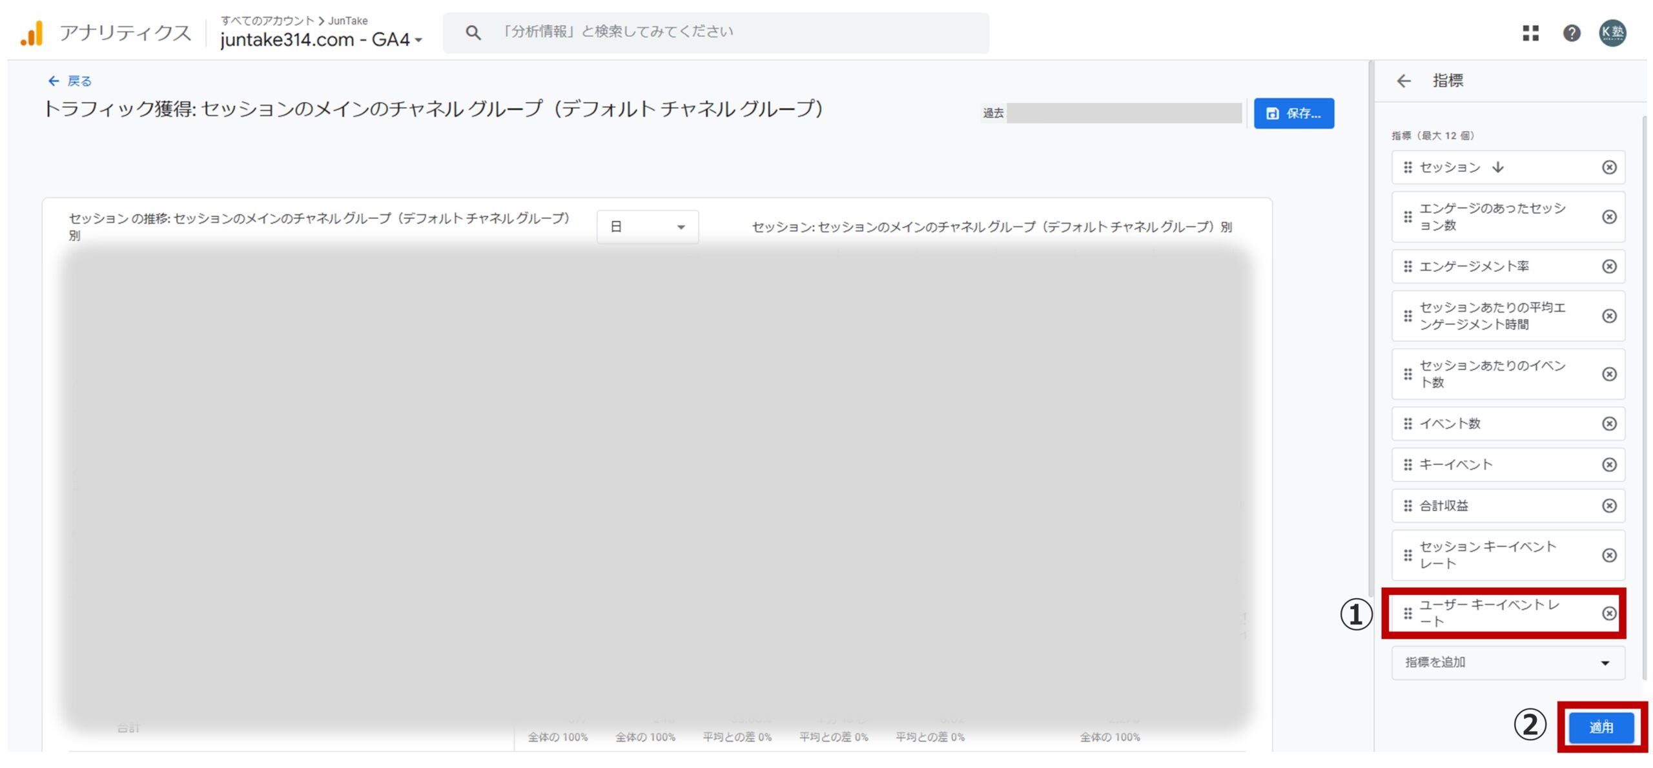Toggle sort direction on the セッション metric
Image resolution: width=1653 pixels, height=768 pixels.
tap(1499, 167)
